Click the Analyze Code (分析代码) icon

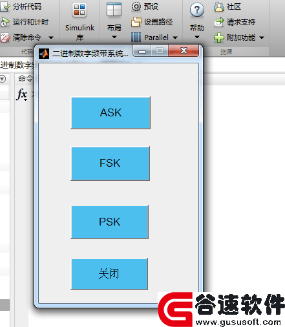5,6
